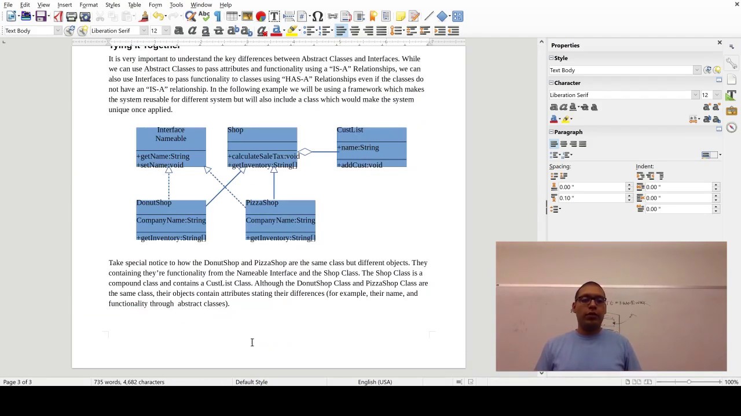Screen dimensions: 741x416
Task: Click the sidebar highlighting color swatch
Action: point(566,119)
